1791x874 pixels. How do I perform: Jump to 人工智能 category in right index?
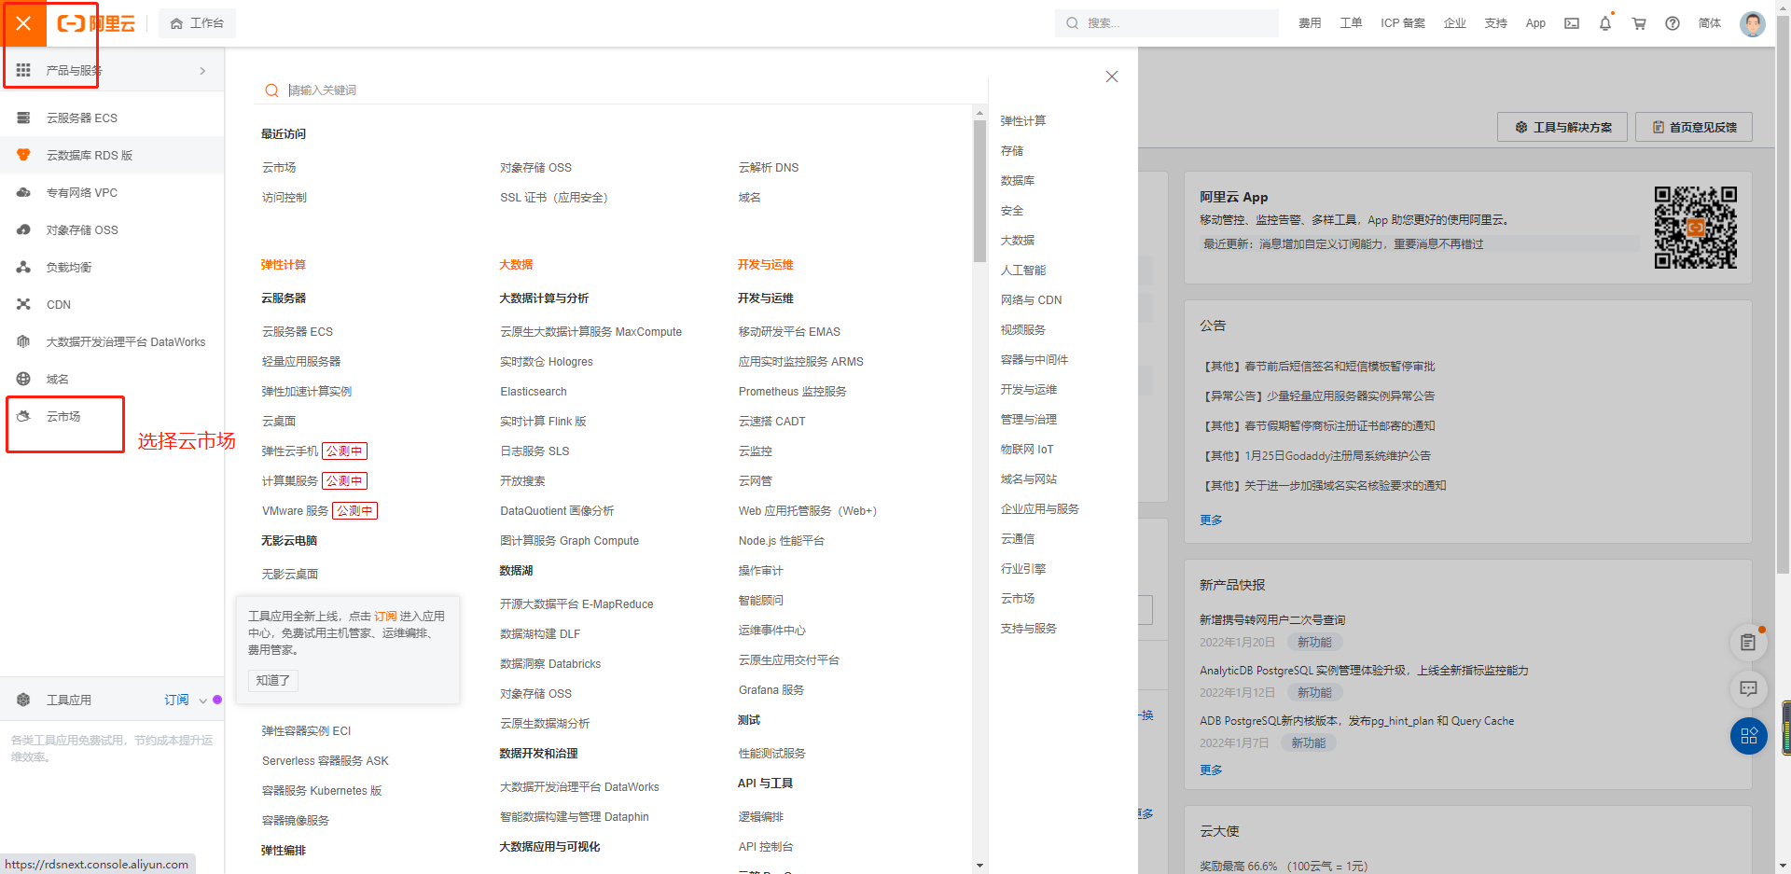click(x=1023, y=271)
